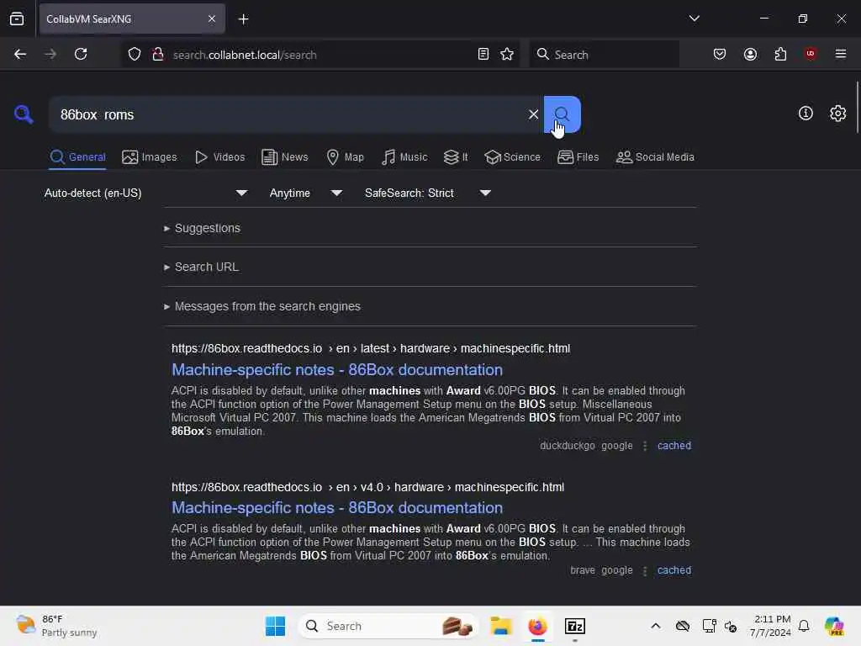
Task: Open the Windows Start menu
Action: [x=275, y=626]
